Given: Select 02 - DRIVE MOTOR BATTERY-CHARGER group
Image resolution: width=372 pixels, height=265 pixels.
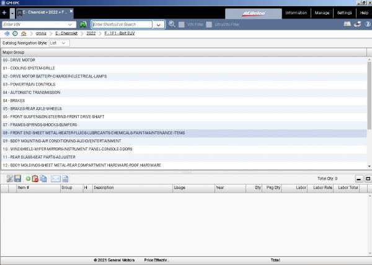Looking at the screenshot, I should pos(184,76).
